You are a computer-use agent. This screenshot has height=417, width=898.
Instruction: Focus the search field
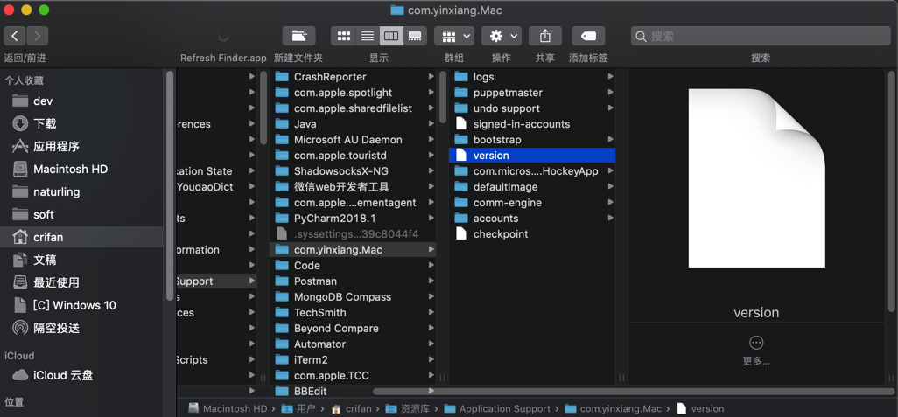761,36
